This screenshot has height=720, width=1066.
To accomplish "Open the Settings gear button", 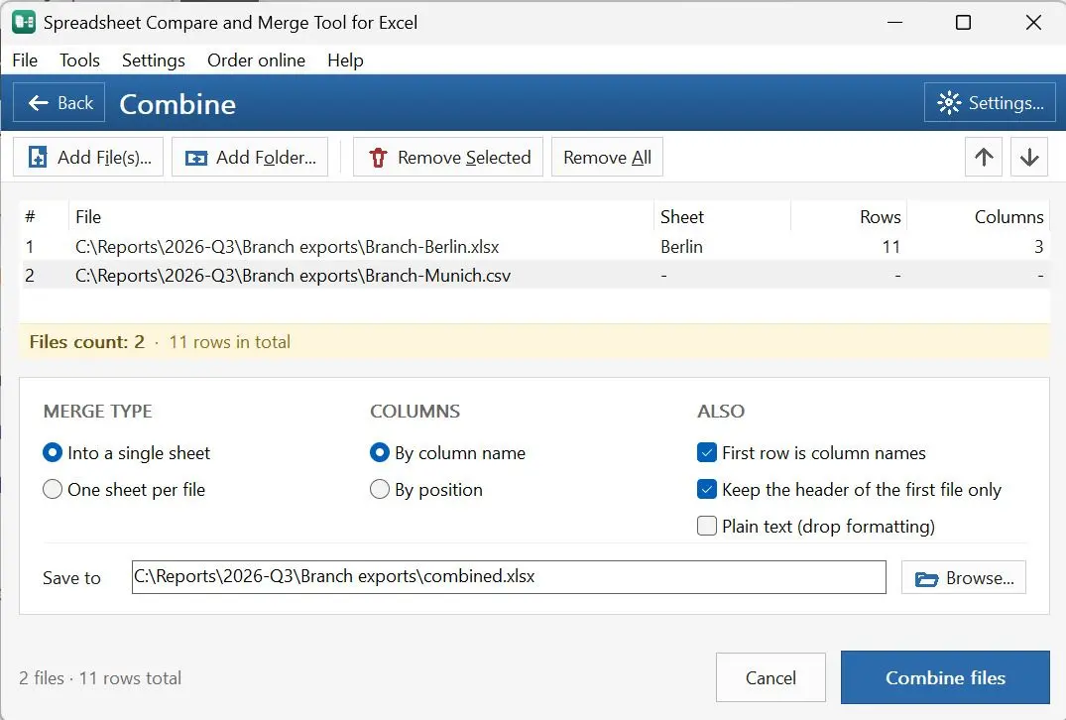I will coord(990,103).
